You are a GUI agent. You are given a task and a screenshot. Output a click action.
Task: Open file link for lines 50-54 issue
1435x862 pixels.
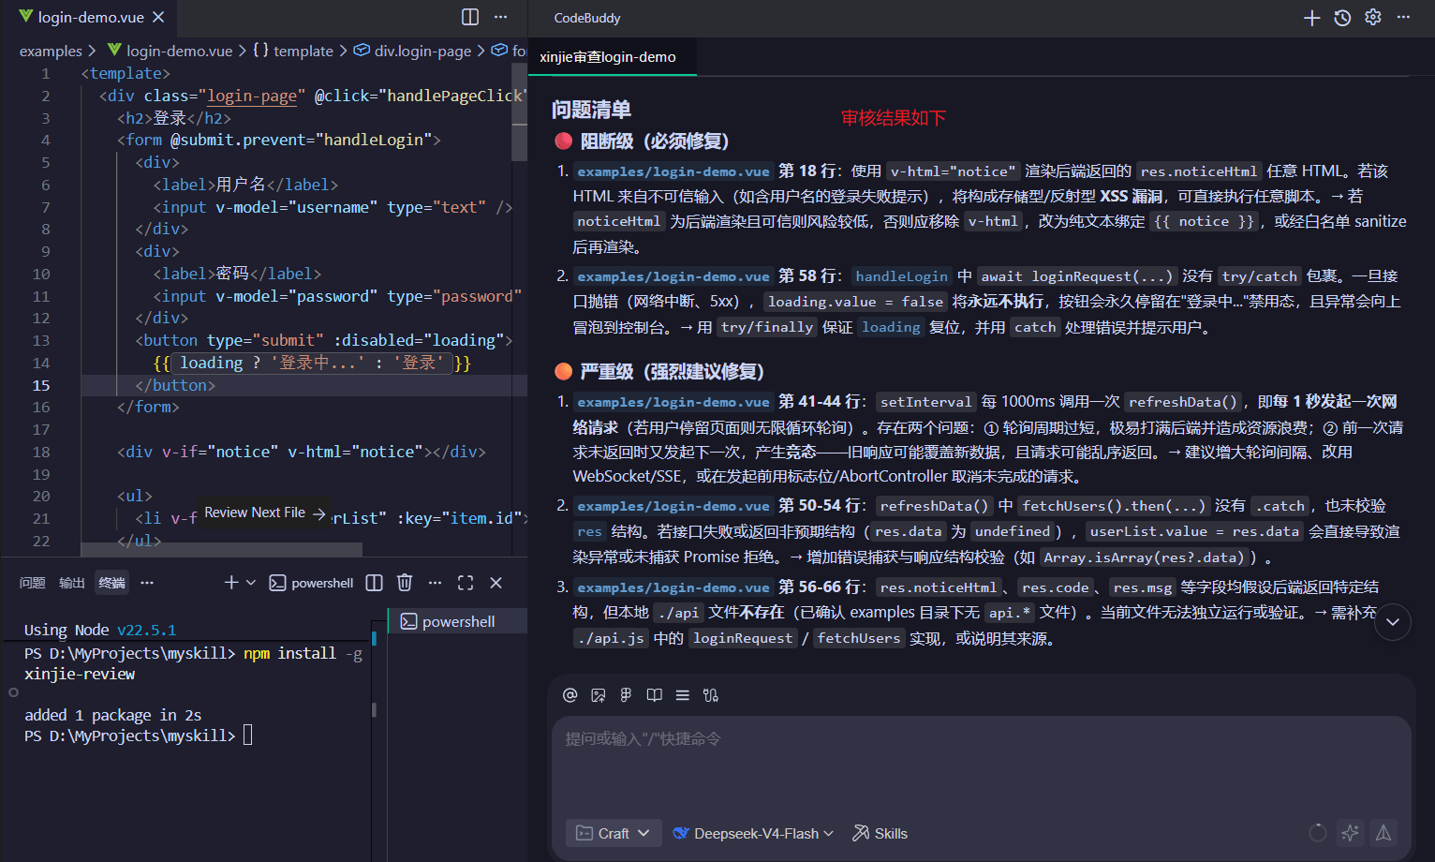click(x=673, y=506)
